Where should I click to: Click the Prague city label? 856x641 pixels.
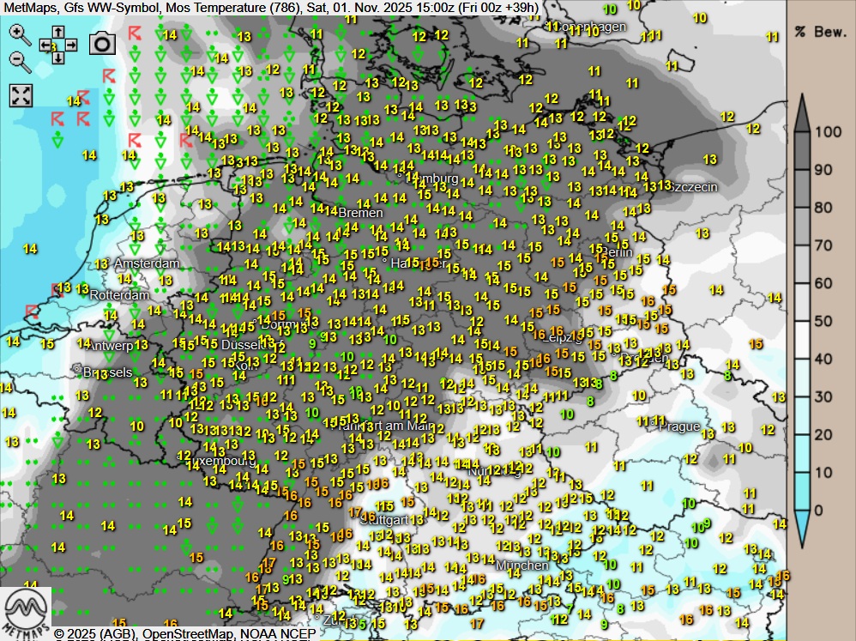pos(680,426)
